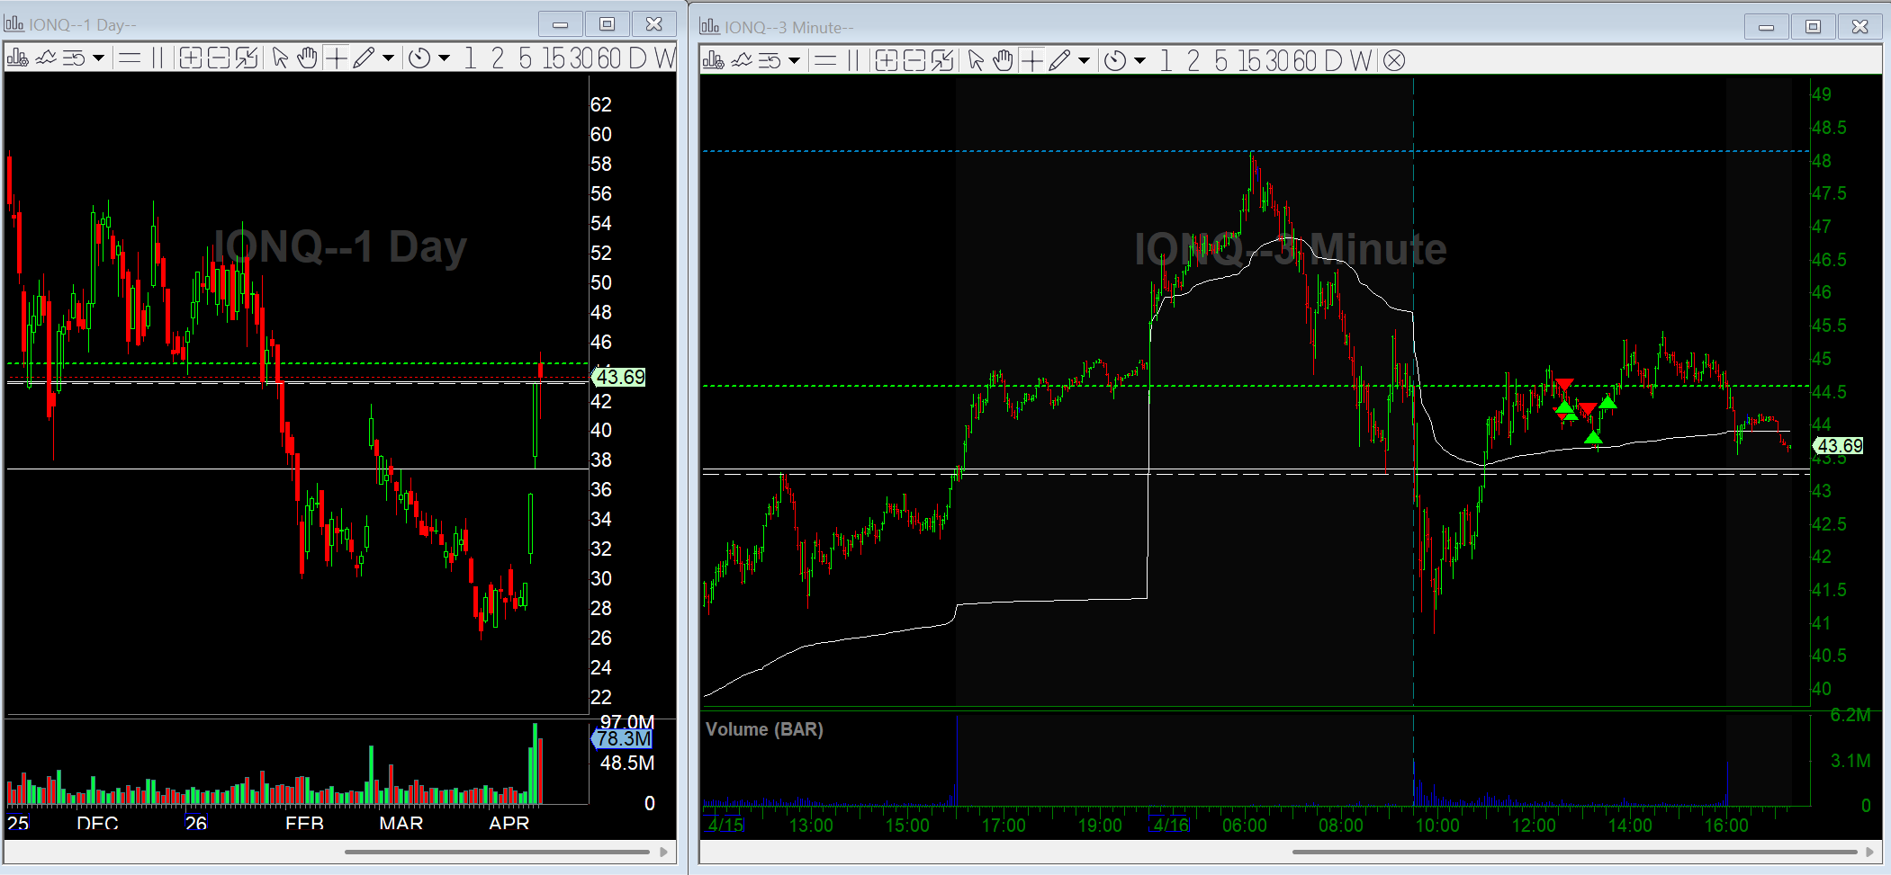This screenshot has width=1891, height=875.
Task: Switch Day window to 1-minute timeframe
Action: (470, 58)
